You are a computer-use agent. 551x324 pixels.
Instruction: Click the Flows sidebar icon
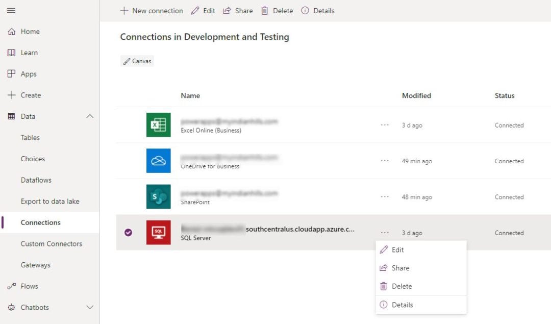click(x=11, y=286)
